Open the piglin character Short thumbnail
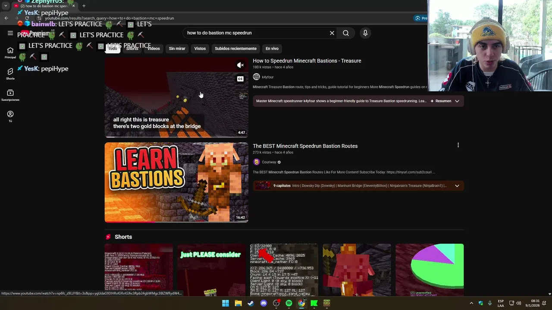552x310 pixels. click(x=357, y=270)
